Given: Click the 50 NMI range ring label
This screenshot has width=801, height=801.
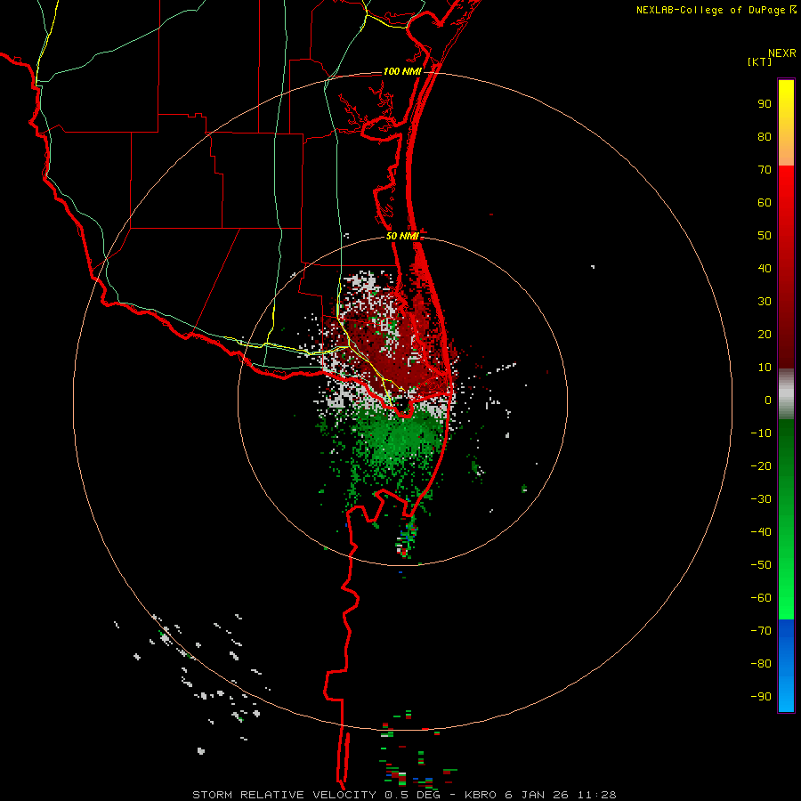Looking at the screenshot, I should (x=402, y=236).
